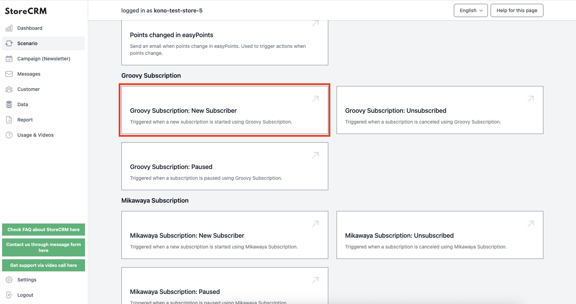Click the Report document icon
Screen dimensions: 576x304
[9, 120]
